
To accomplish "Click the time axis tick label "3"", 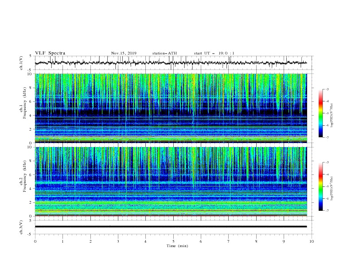I will [118, 241].
